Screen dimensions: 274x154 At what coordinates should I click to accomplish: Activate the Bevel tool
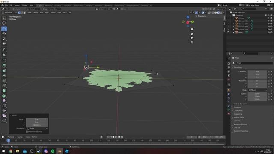(x=4, y=76)
